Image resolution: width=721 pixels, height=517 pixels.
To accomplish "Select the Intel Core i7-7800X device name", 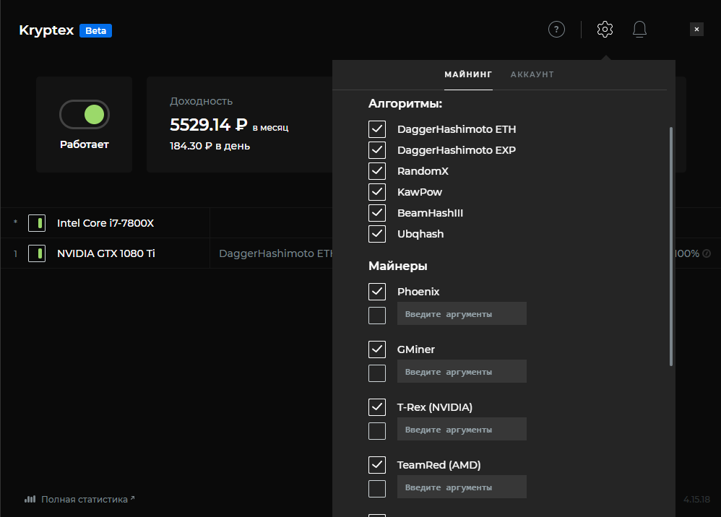I will point(105,223).
